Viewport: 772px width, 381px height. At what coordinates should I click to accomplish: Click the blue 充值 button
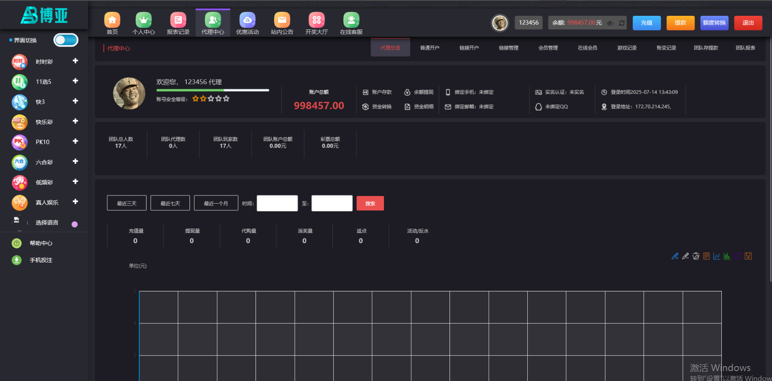647,23
